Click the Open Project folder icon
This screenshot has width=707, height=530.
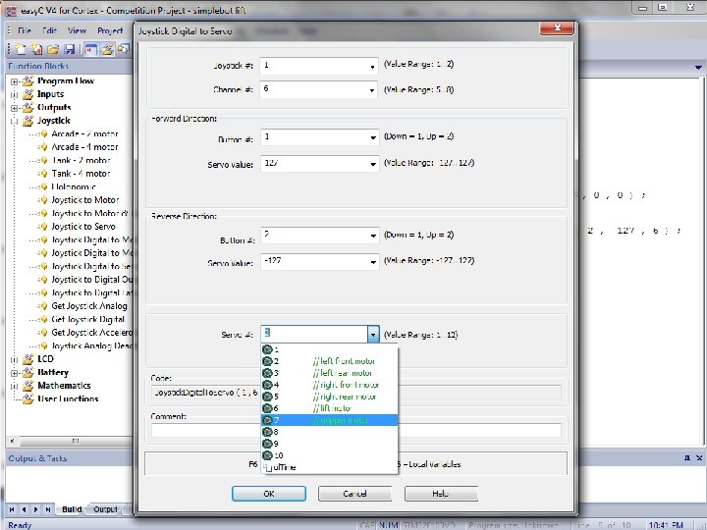point(53,49)
